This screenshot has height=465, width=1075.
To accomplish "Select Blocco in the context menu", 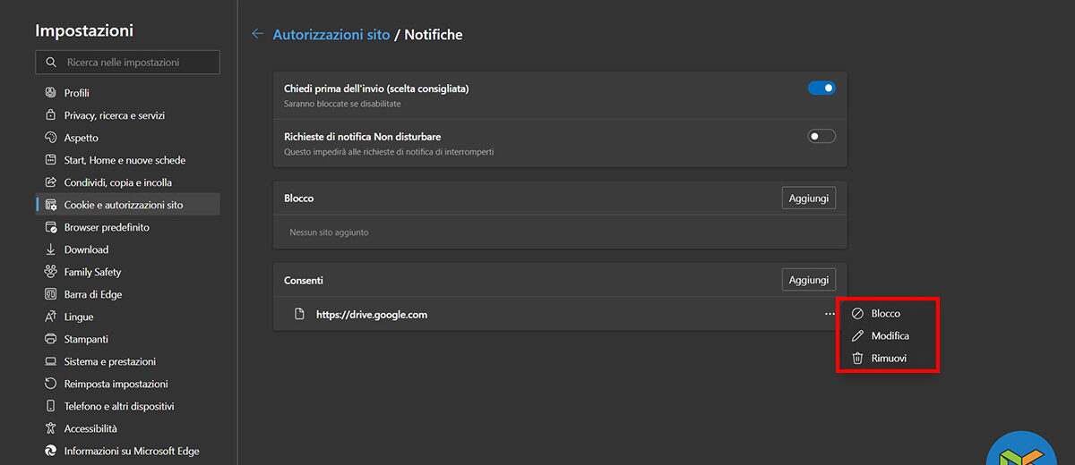I will (885, 314).
